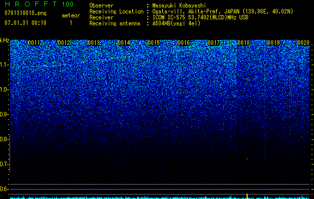Click the 0011 time marker
This screenshot has width=314, height=199.
click(34, 43)
